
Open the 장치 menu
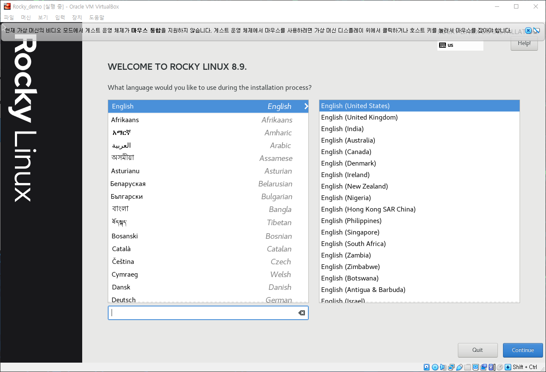pyautogui.click(x=77, y=17)
